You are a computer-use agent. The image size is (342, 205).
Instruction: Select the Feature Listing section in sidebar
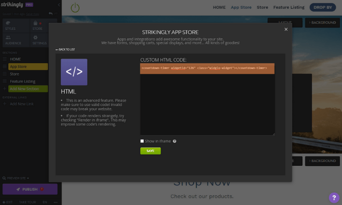pyautogui.click(x=22, y=81)
